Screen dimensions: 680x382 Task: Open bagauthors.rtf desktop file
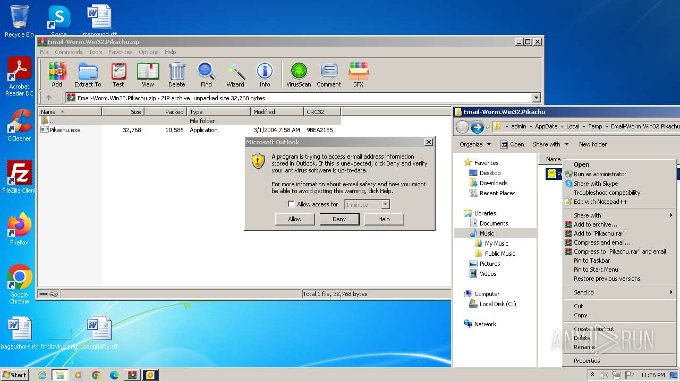click(x=20, y=333)
